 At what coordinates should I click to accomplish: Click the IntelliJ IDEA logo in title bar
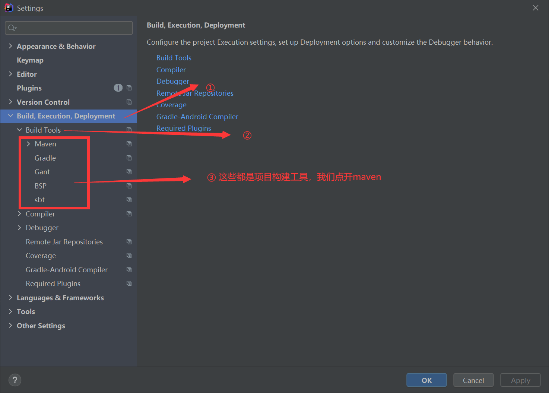pos(9,8)
